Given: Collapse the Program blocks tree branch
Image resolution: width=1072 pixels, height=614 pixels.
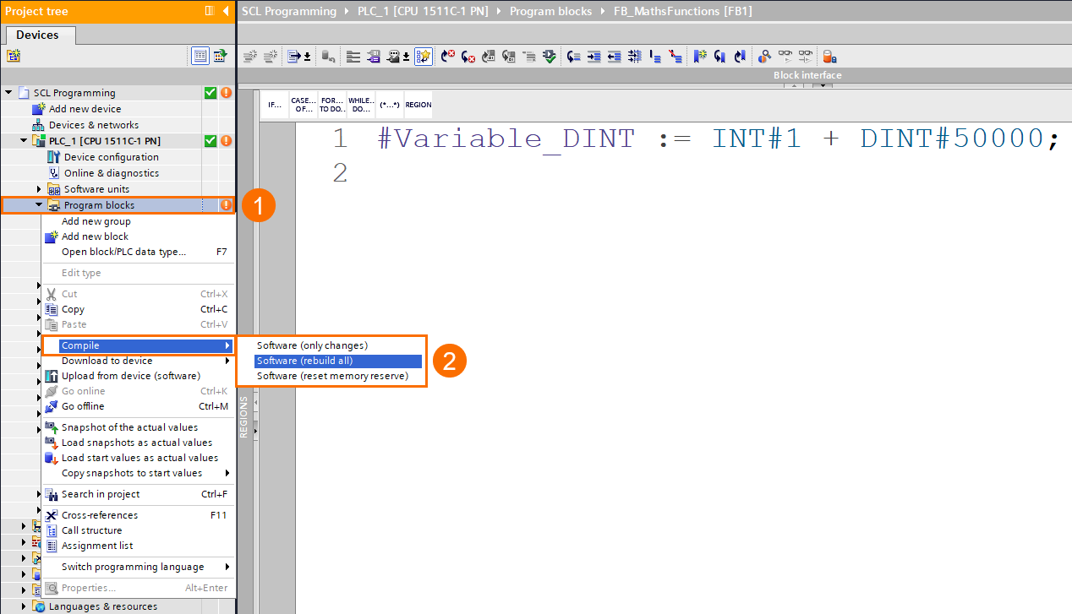Looking at the screenshot, I should [x=37, y=204].
